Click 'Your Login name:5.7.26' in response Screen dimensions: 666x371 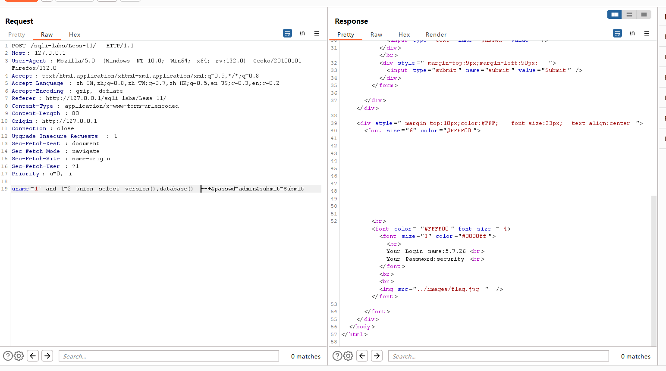tap(426, 251)
